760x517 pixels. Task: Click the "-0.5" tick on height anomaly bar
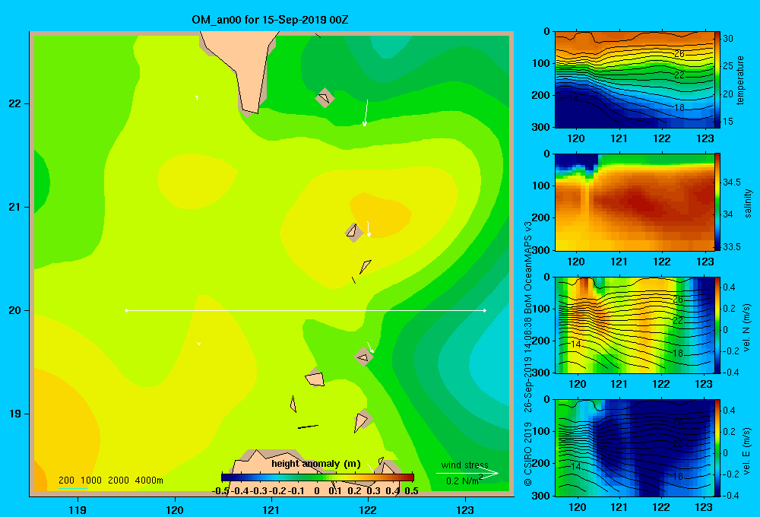[220, 491]
